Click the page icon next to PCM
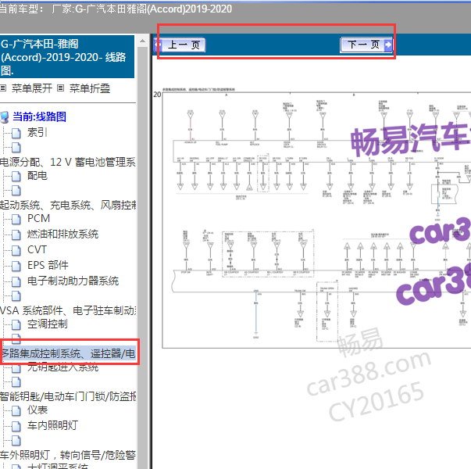The image size is (471, 469). point(16,219)
